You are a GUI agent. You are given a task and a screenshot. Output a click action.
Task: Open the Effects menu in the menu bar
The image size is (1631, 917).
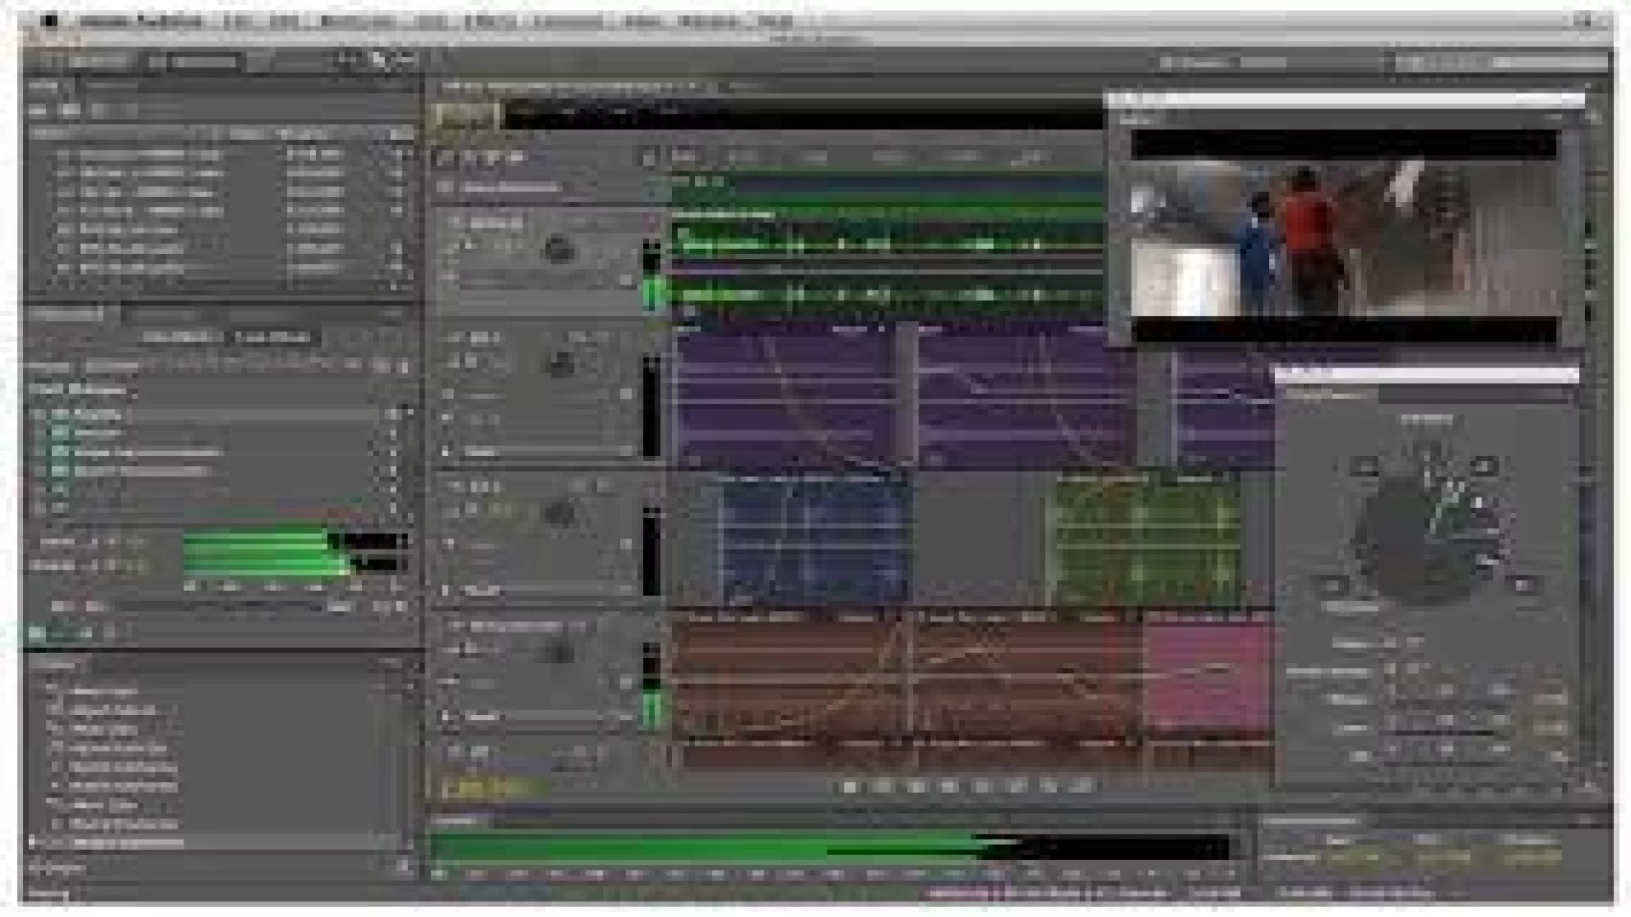tap(490, 21)
